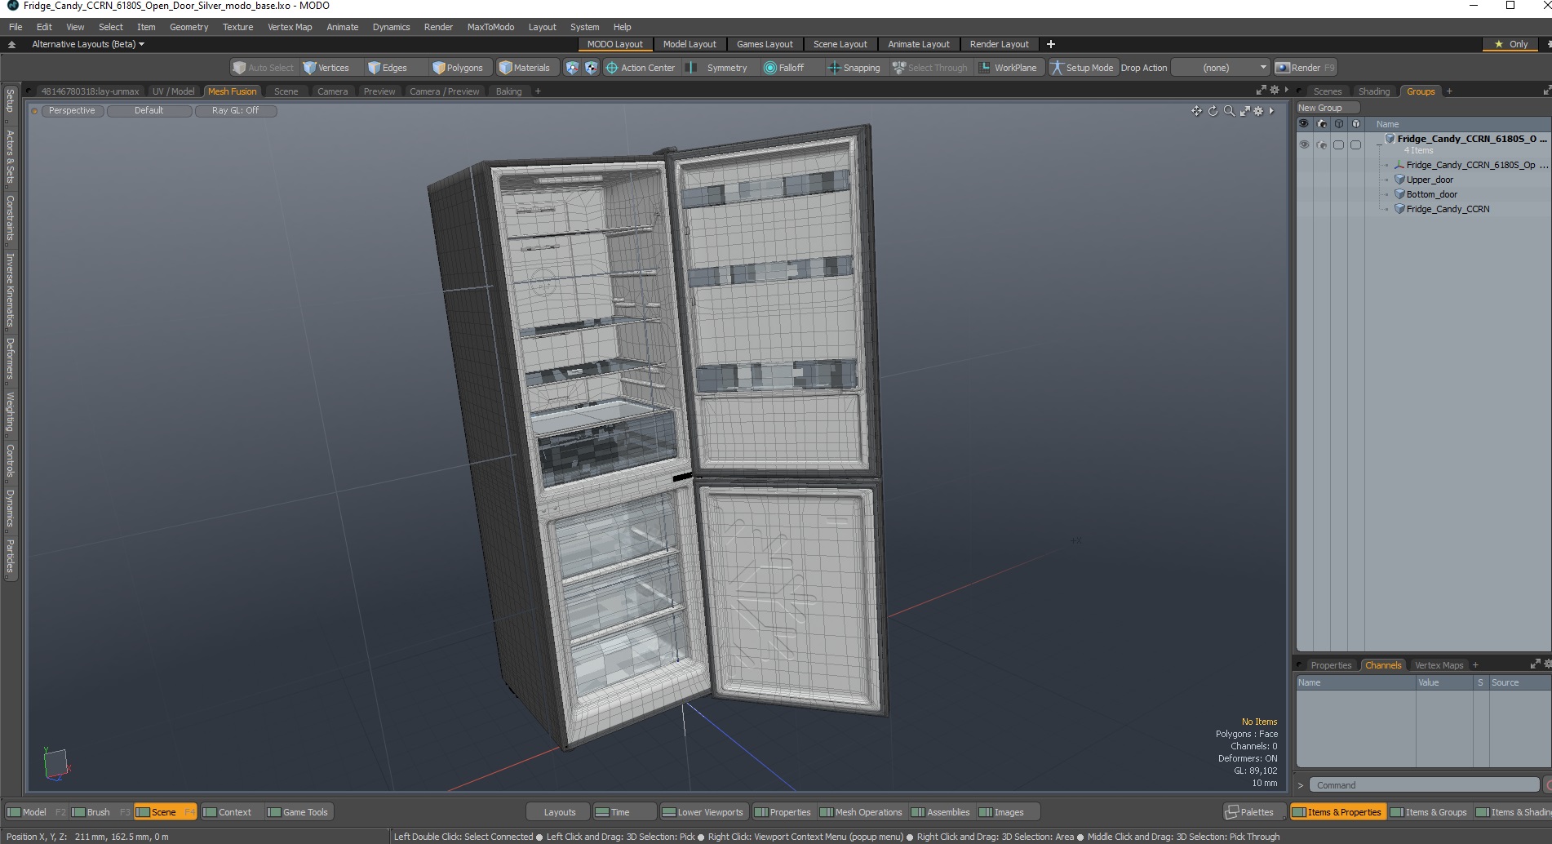Click the Command input field

click(x=1425, y=785)
